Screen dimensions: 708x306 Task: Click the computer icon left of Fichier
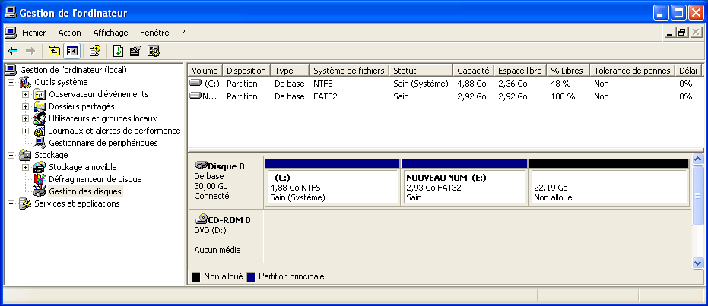pyautogui.click(x=11, y=33)
